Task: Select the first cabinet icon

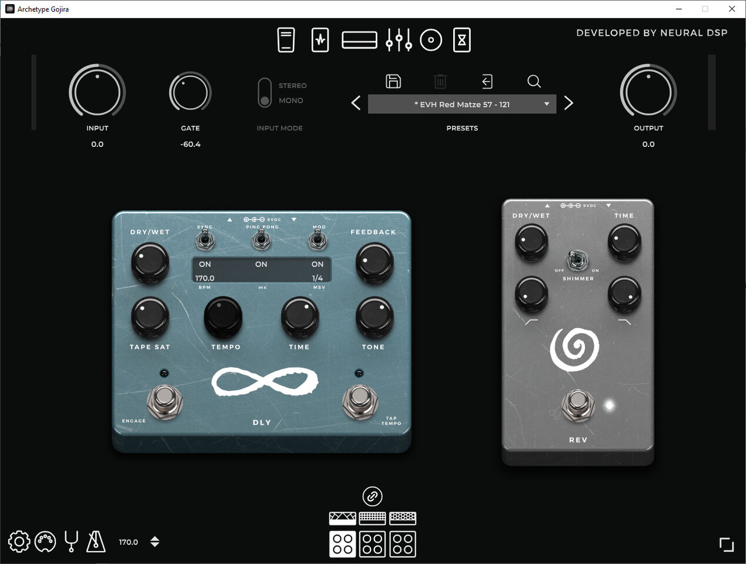Action: pos(342,544)
